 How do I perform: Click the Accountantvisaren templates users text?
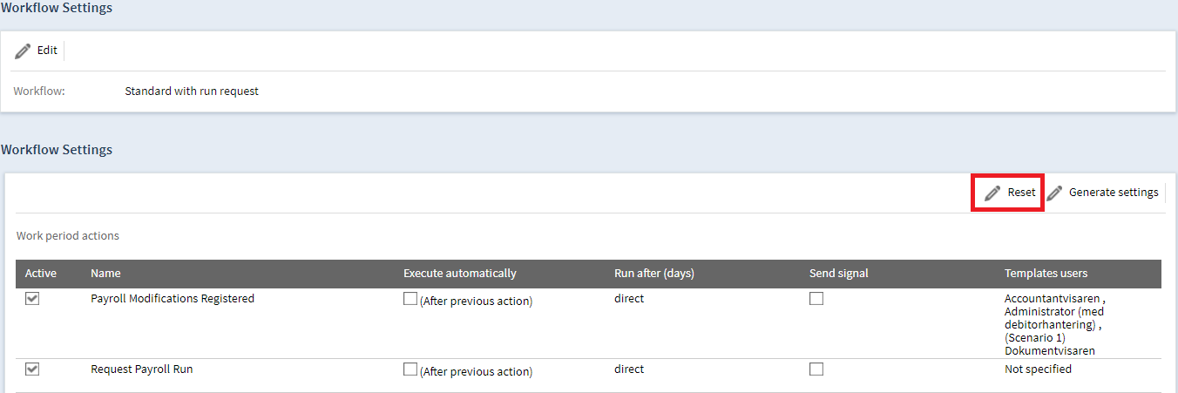1052,299
